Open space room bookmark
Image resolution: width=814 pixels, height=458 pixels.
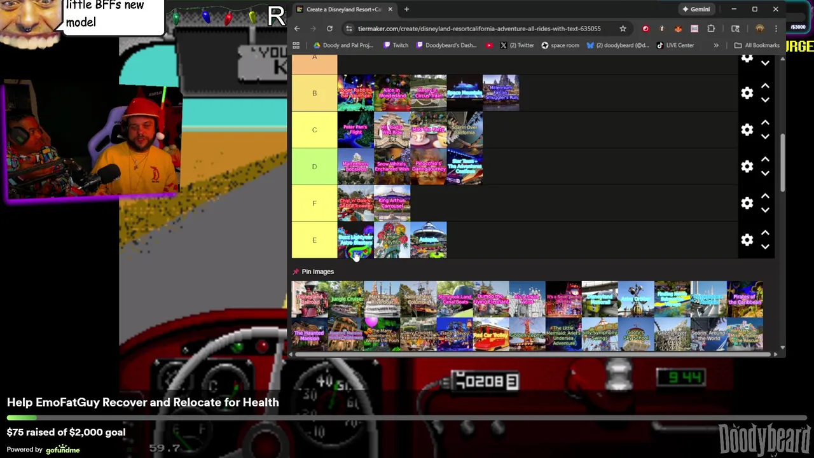560,45
